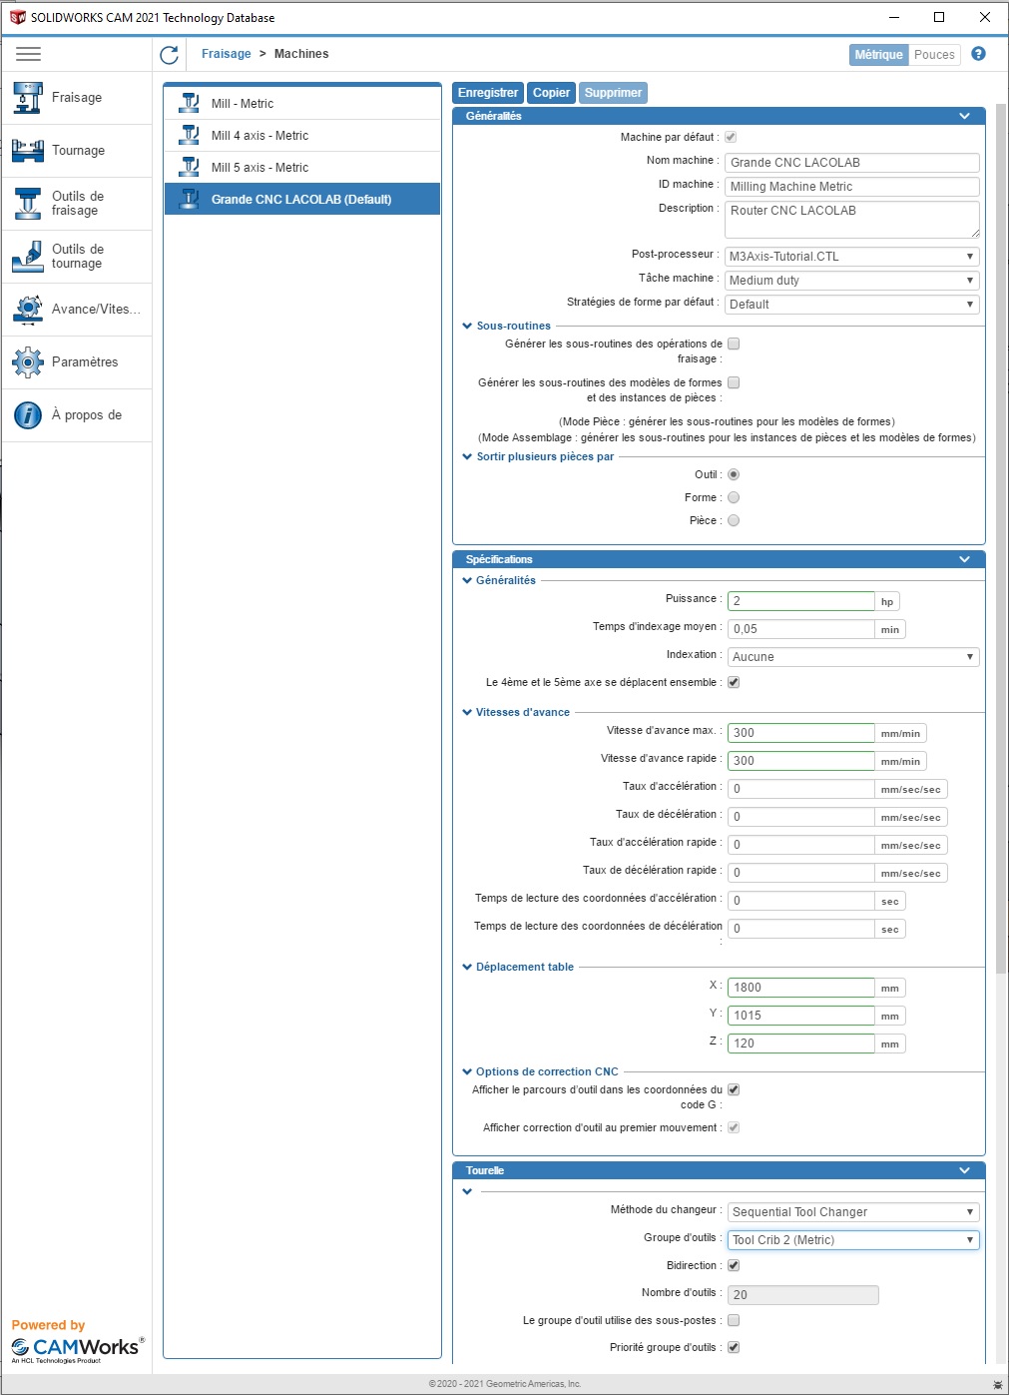Click the Nom machine input field

click(852, 163)
